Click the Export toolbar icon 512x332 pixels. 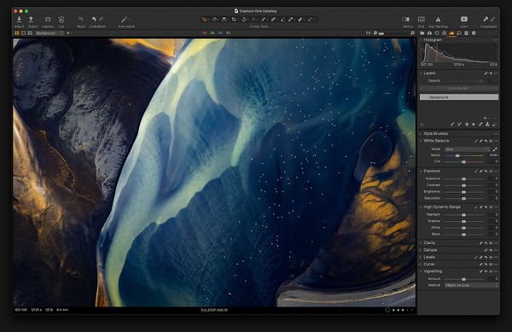coord(31,20)
